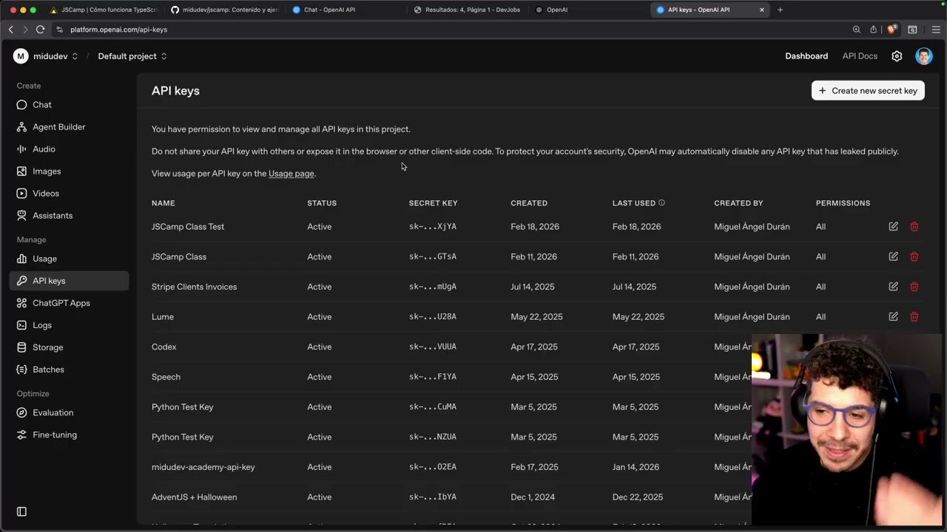Open the midudev organization switcher

pos(46,56)
